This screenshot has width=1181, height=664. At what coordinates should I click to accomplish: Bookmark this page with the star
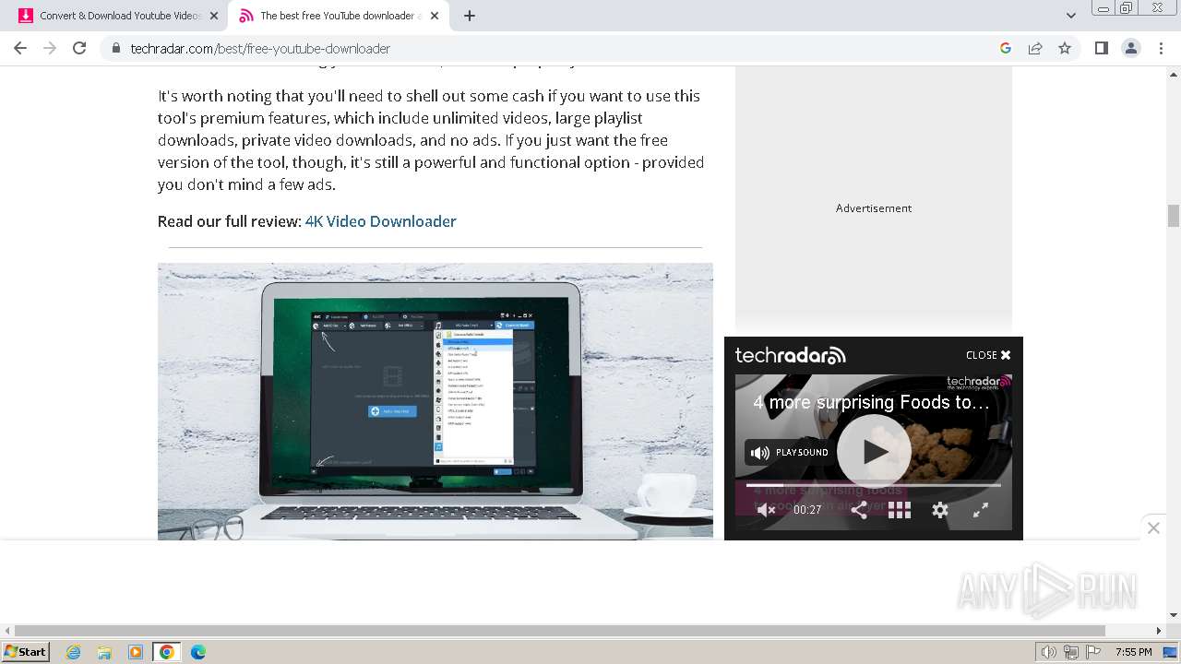pyautogui.click(x=1065, y=48)
